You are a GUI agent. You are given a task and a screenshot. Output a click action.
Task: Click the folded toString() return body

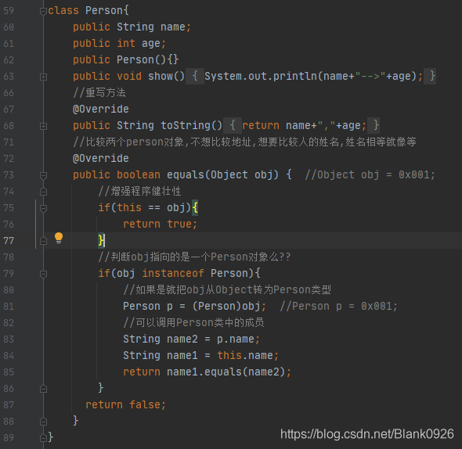[301, 126]
